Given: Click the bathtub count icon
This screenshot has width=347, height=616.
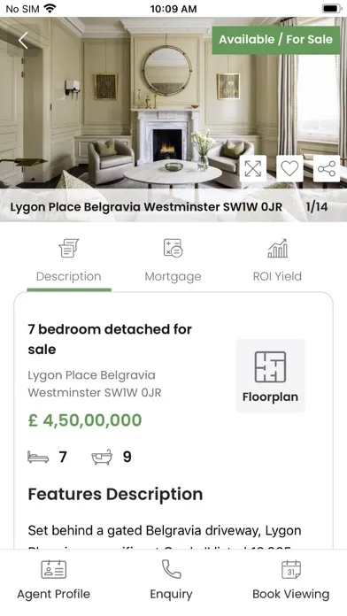Looking at the screenshot, I should coord(102,458).
